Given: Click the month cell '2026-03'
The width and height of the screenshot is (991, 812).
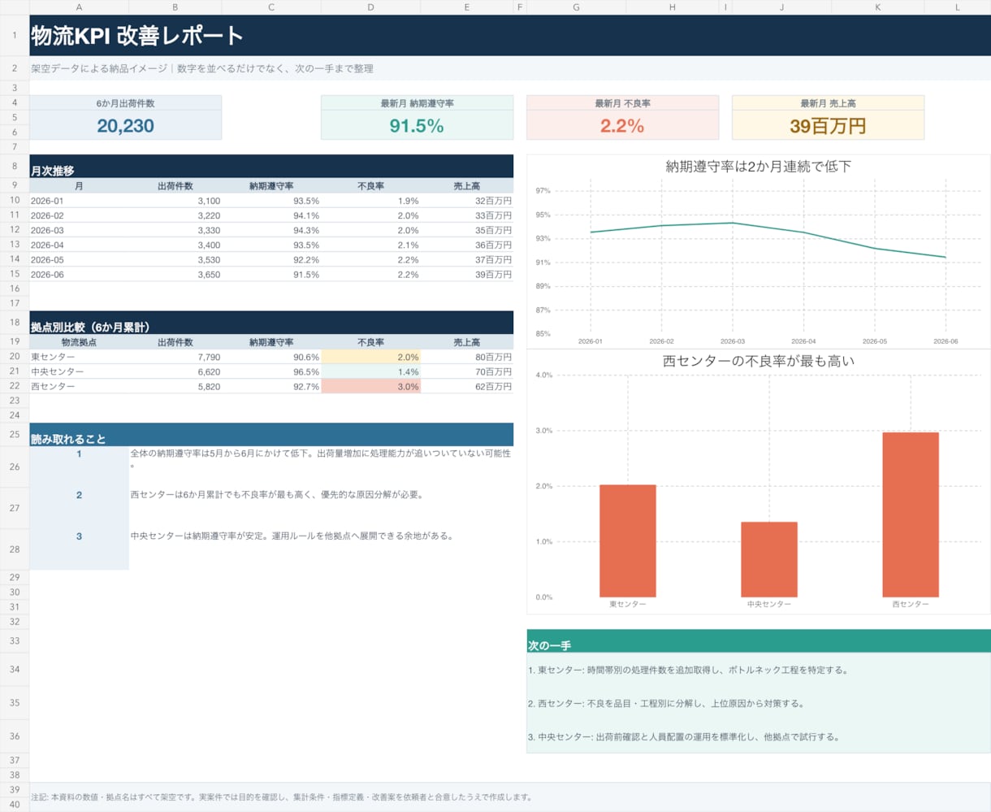Looking at the screenshot, I should click(x=79, y=230).
